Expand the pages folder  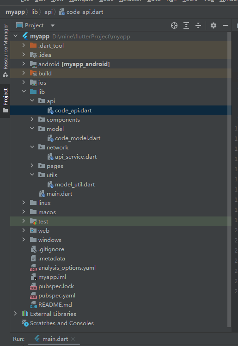click(x=32, y=166)
